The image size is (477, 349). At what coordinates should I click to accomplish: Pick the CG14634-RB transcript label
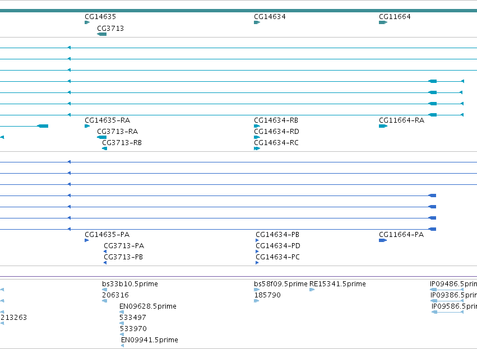276,120
